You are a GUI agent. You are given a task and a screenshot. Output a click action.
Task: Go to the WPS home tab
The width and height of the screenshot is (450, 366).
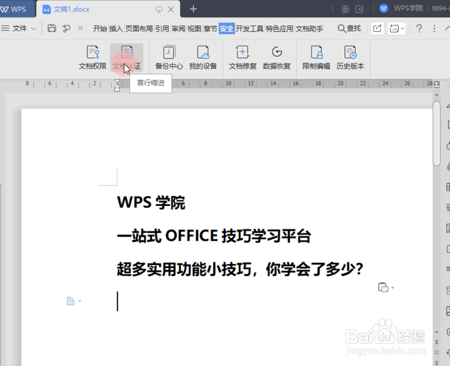tap(17, 9)
